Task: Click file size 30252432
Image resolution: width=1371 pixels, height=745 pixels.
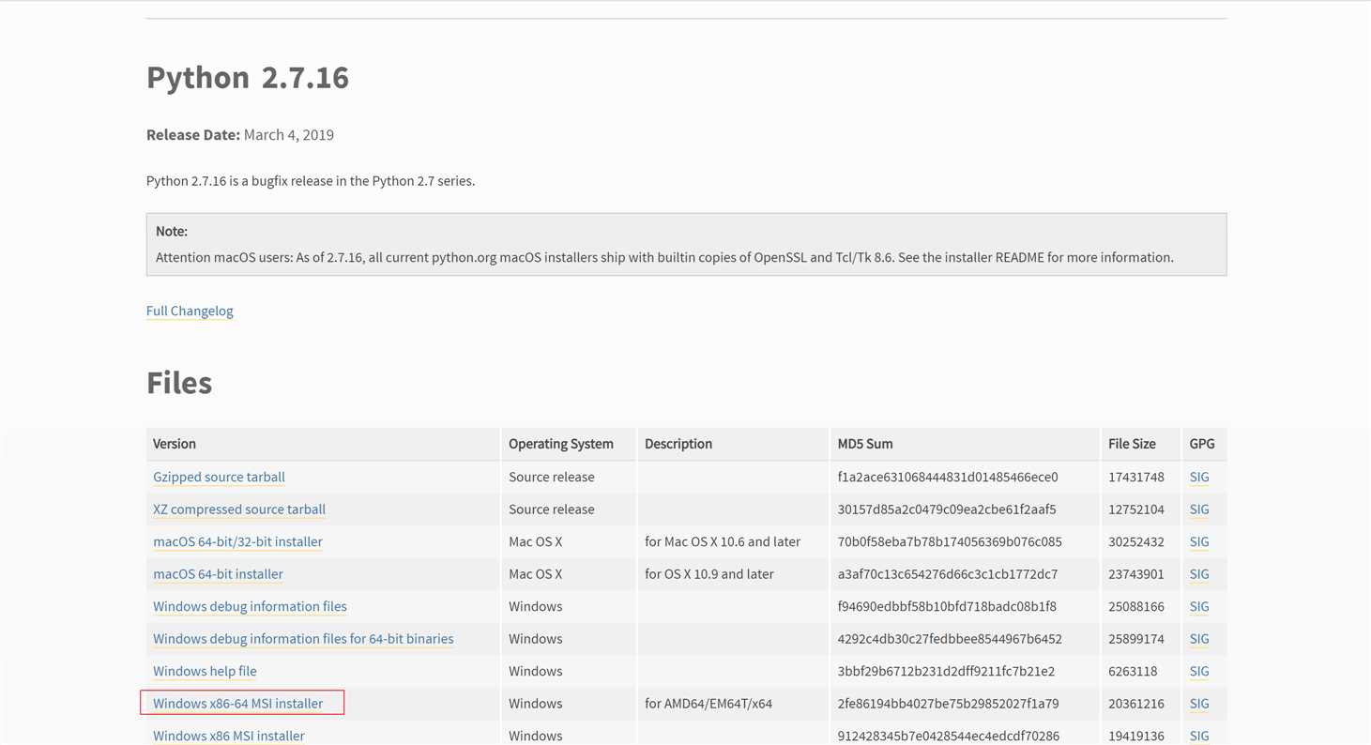Action: [1136, 541]
